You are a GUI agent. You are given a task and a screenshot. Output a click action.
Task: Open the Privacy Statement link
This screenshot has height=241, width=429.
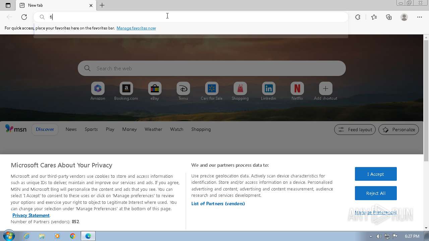pyautogui.click(x=31, y=215)
